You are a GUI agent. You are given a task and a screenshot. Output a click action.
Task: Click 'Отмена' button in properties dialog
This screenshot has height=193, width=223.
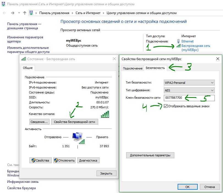[210, 187]
